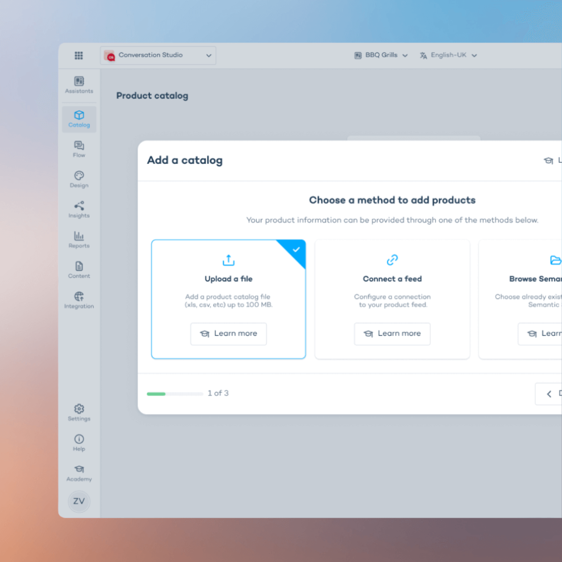Expand the Conversation Studio dropdown
Viewport: 562px width, 562px height.
tap(158, 55)
